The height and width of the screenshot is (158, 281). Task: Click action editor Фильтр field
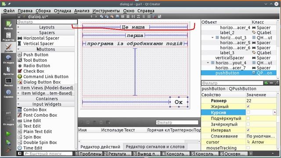(x=177, y=122)
